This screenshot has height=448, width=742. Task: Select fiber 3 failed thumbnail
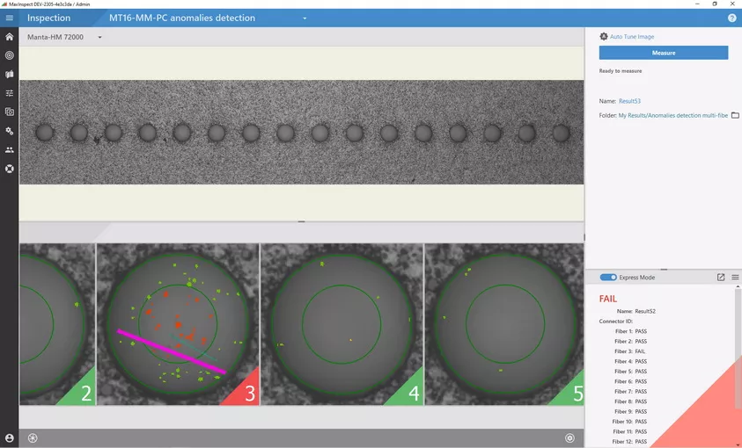(x=178, y=324)
